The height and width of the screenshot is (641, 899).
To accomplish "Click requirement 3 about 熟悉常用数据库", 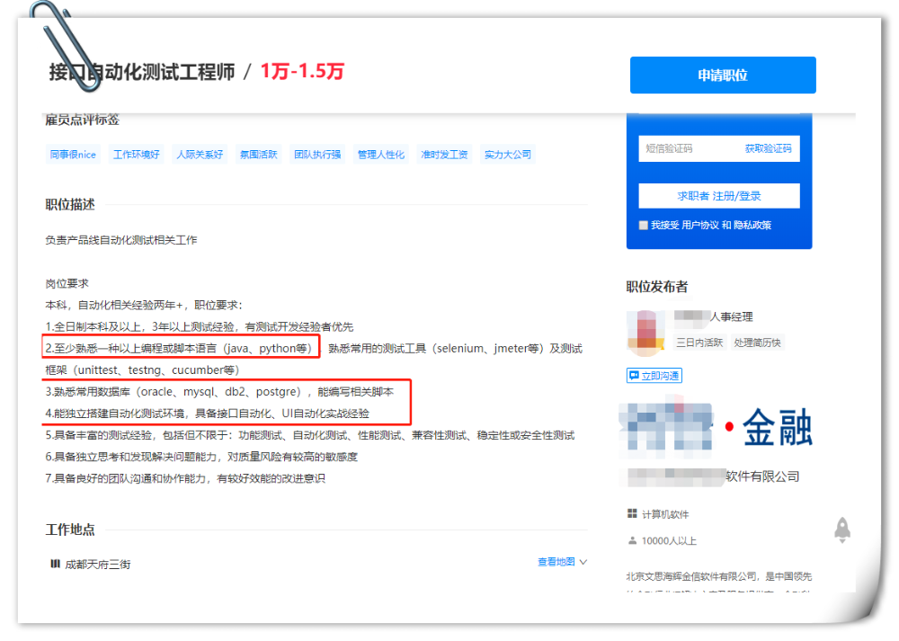I will [219, 392].
